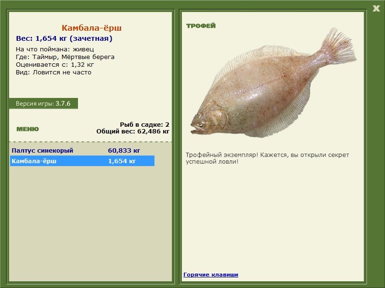Click the На что поймана: живец line
Viewport: 385px width, 288px height.
(55, 49)
